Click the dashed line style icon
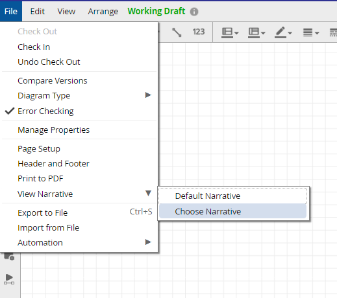 333,32
